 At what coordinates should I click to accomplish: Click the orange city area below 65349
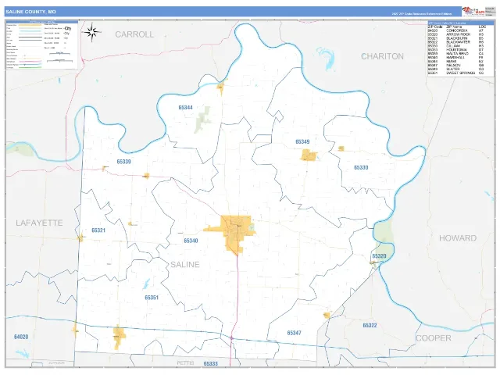309,155
